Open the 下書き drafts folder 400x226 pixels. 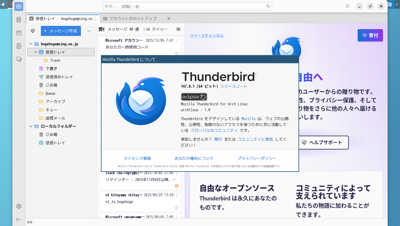pos(61,69)
